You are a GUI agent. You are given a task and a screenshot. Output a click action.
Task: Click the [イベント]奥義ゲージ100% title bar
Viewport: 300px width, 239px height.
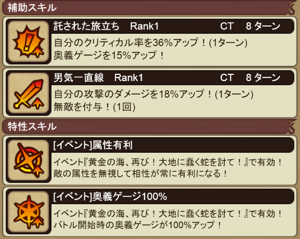173,196
